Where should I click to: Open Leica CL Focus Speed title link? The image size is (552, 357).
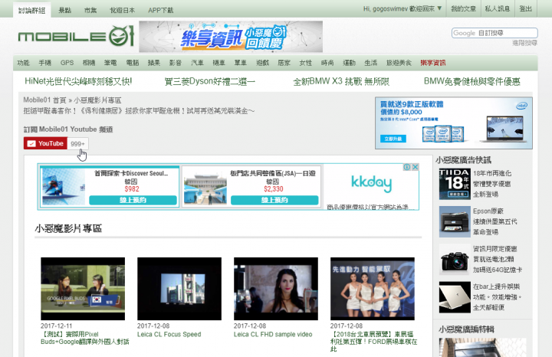coord(169,334)
